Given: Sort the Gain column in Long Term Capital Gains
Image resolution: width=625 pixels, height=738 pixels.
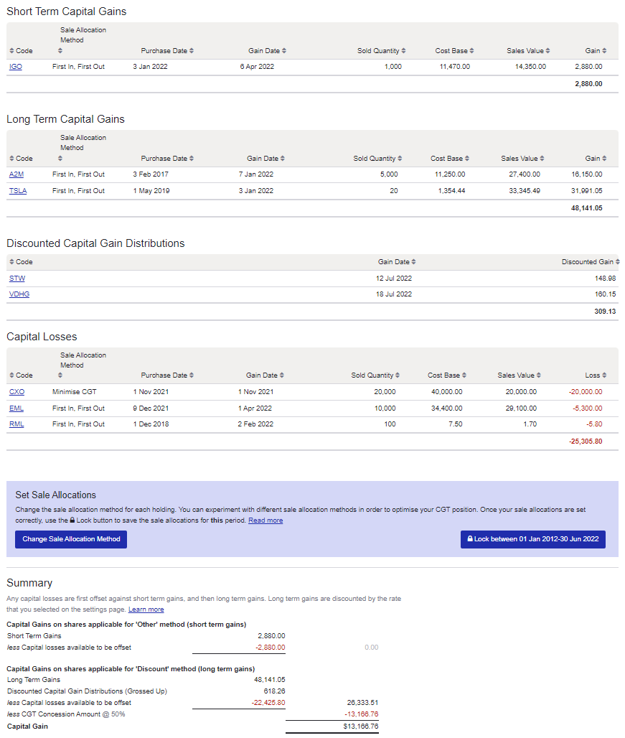Looking at the screenshot, I should click(x=595, y=158).
